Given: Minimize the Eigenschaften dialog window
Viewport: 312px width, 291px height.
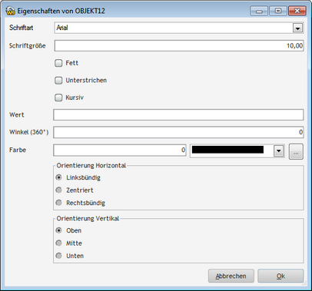Looking at the screenshot, I should click(x=259, y=11).
